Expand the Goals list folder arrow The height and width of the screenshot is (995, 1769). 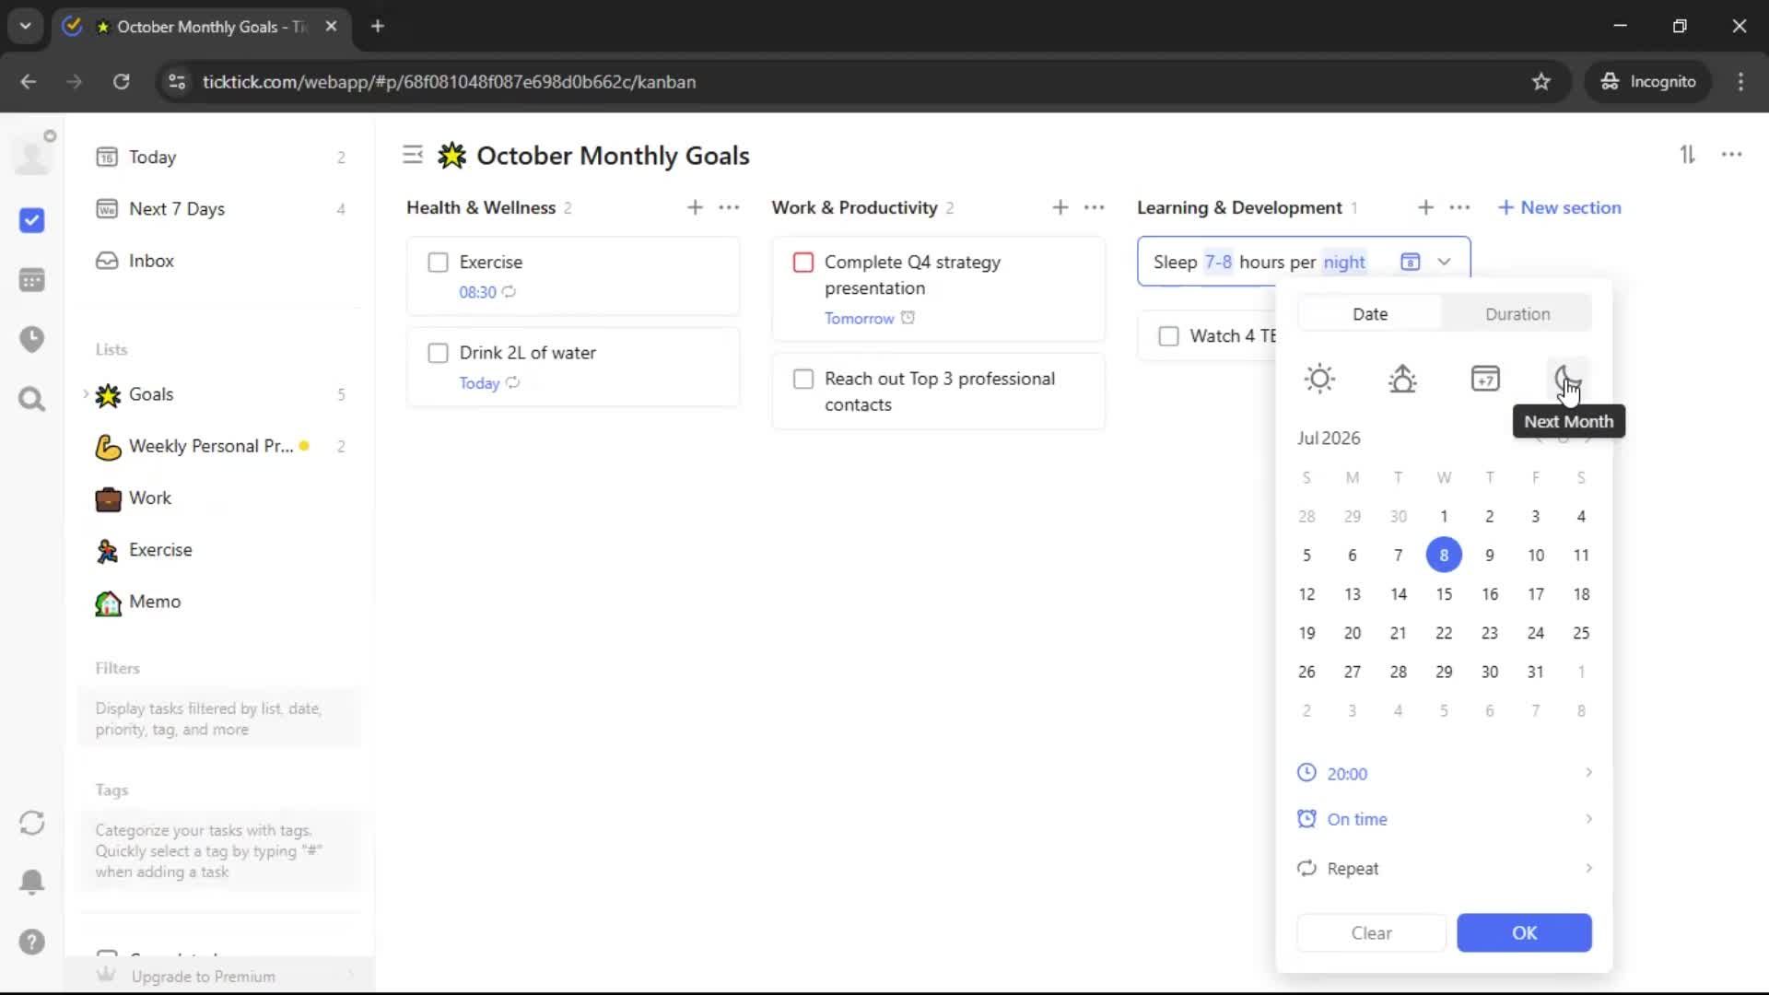click(86, 394)
